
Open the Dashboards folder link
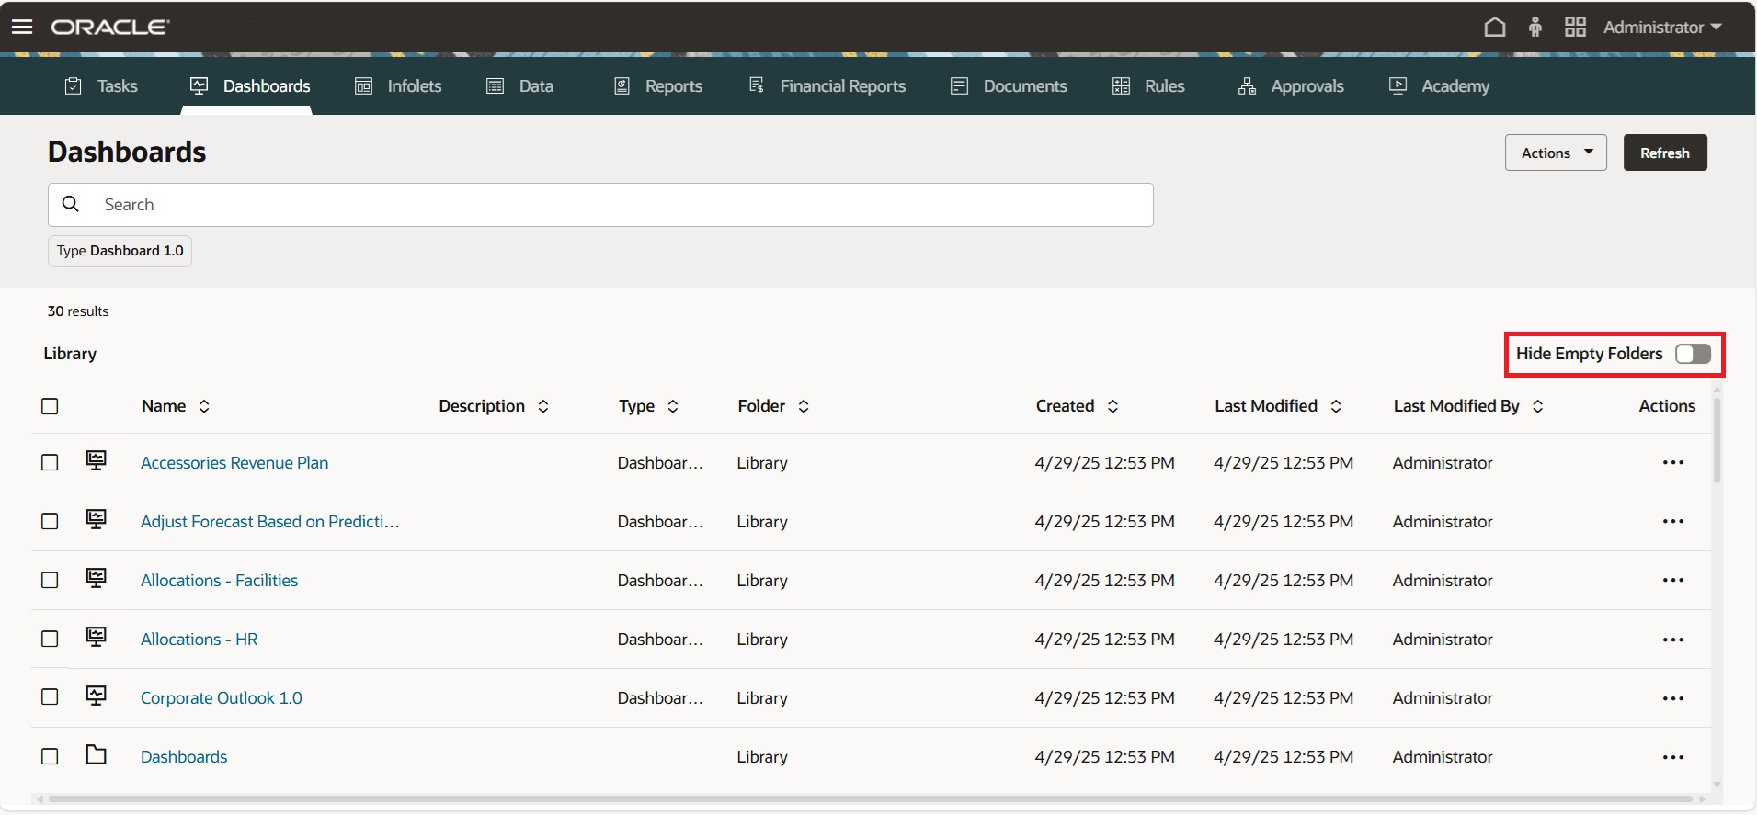point(184,756)
